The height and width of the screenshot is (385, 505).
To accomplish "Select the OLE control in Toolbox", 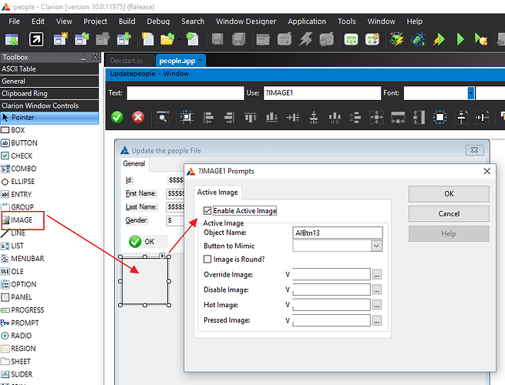I will [x=12, y=272].
